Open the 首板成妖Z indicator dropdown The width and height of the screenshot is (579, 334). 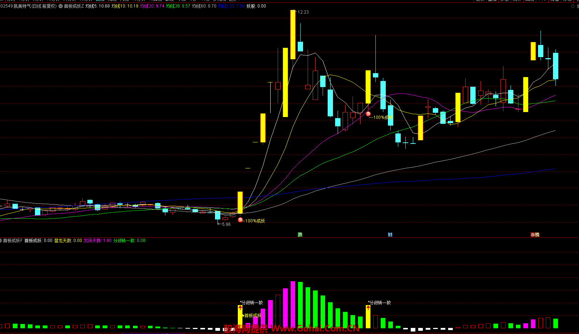point(61,6)
